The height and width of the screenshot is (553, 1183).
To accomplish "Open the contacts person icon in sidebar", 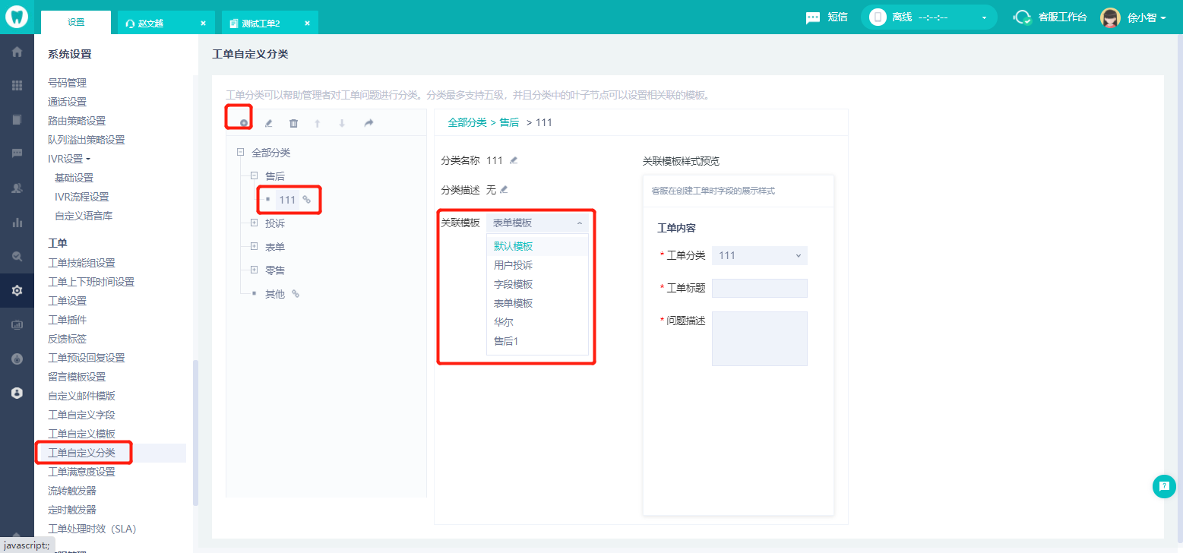I will pyautogui.click(x=17, y=188).
